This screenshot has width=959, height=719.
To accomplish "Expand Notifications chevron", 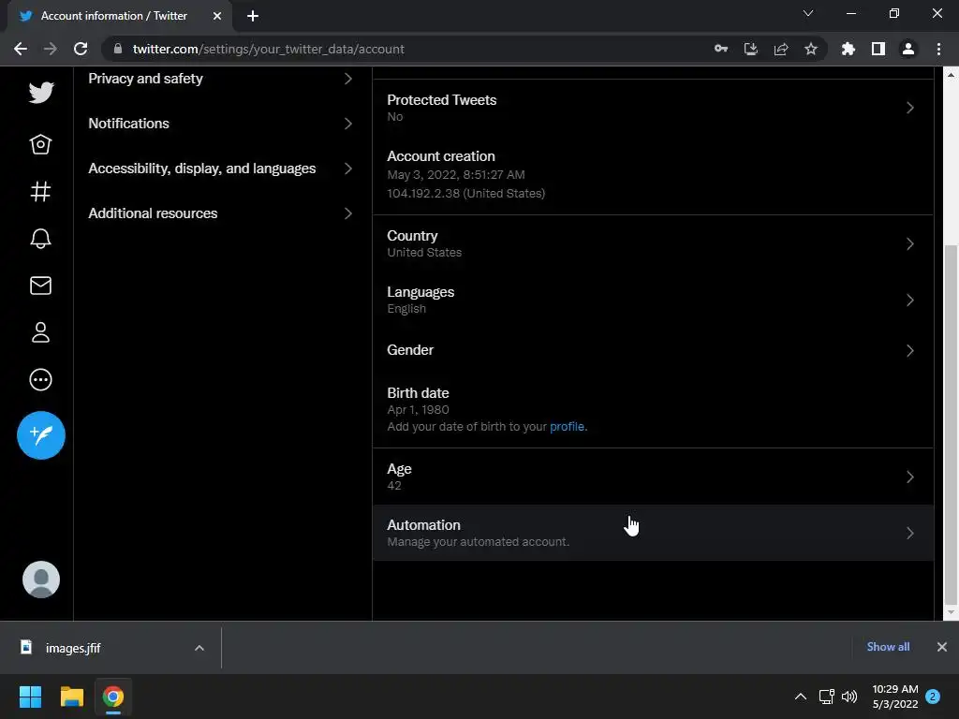I will tap(348, 124).
